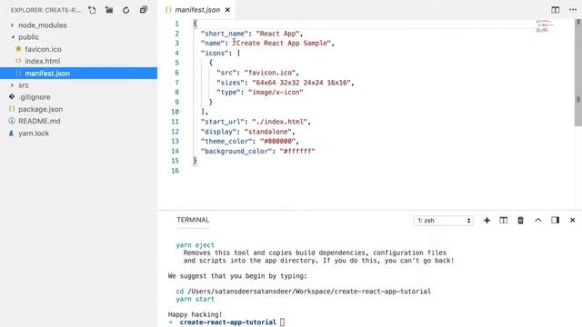Close the terminal panel
The height and width of the screenshot is (327, 582).
(572, 220)
